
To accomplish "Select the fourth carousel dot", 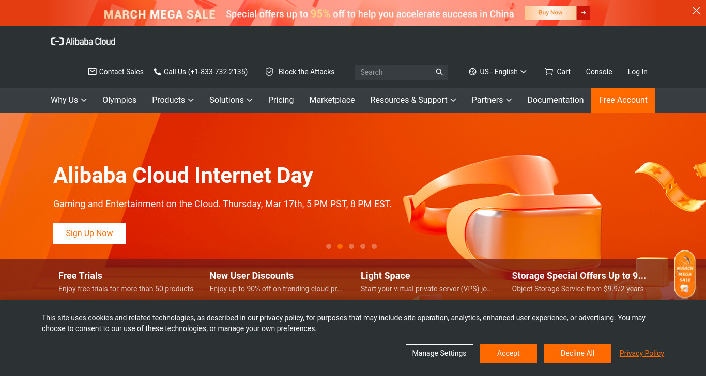I will point(363,246).
